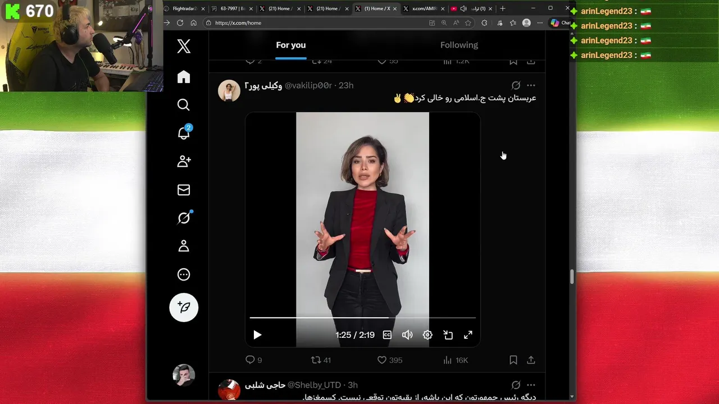Screen dimensions: 719x404
Task: Open More options circle in sidebar
Action: pos(184,274)
